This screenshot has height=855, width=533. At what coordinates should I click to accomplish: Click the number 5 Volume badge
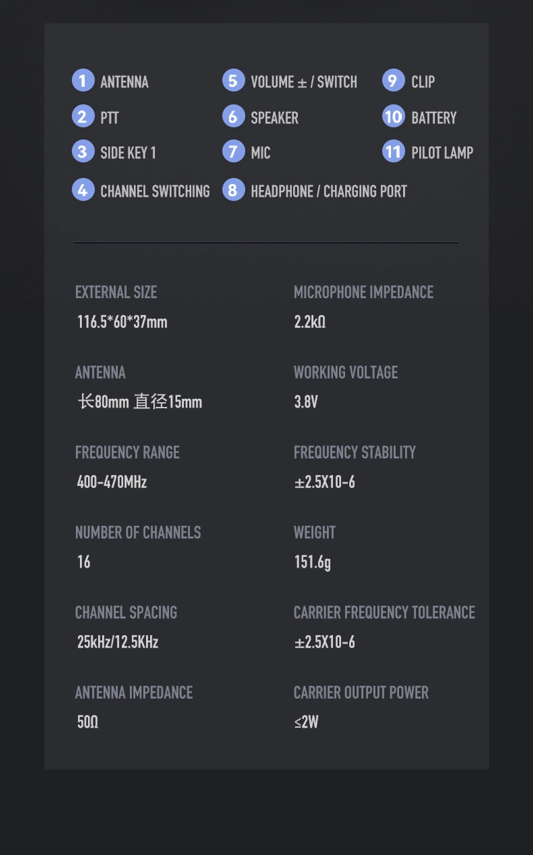point(233,81)
